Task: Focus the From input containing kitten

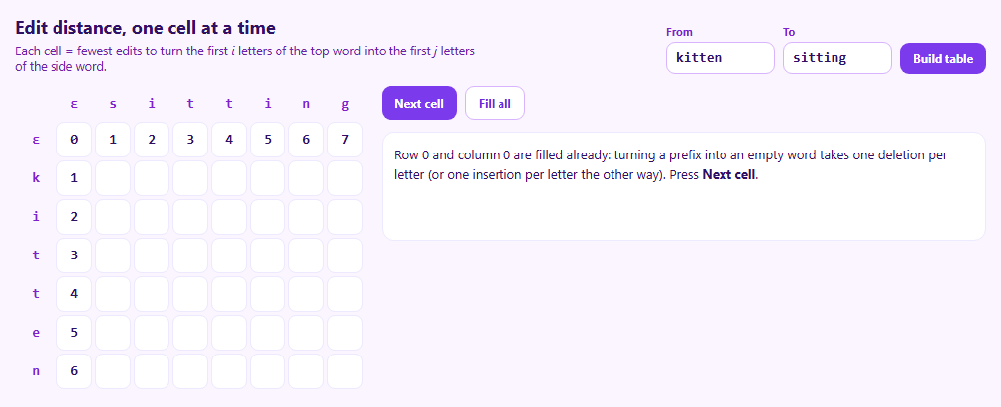Action: point(721,58)
